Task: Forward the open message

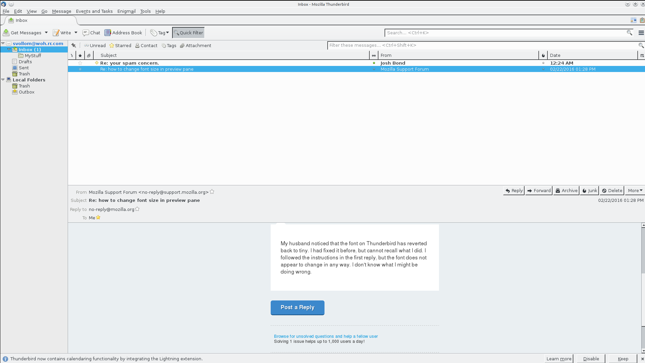Action: click(539, 190)
